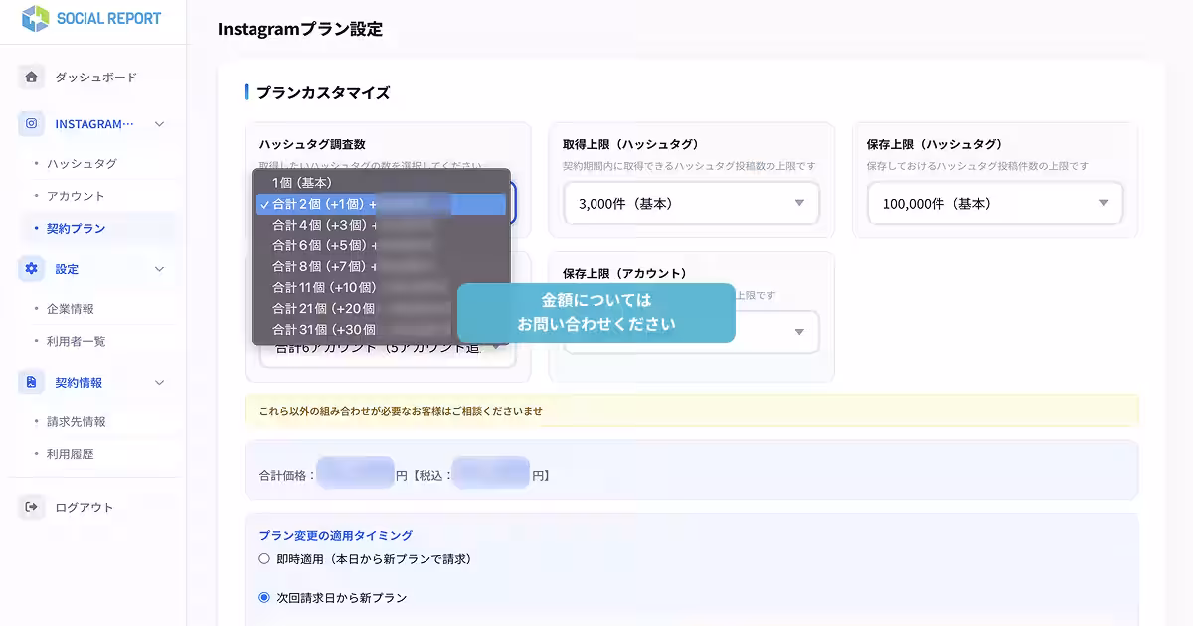This screenshot has height=626, width=1193.
Task: Click the Instagram icon in the sidebar
Action: pyautogui.click(x=31, y=123)
